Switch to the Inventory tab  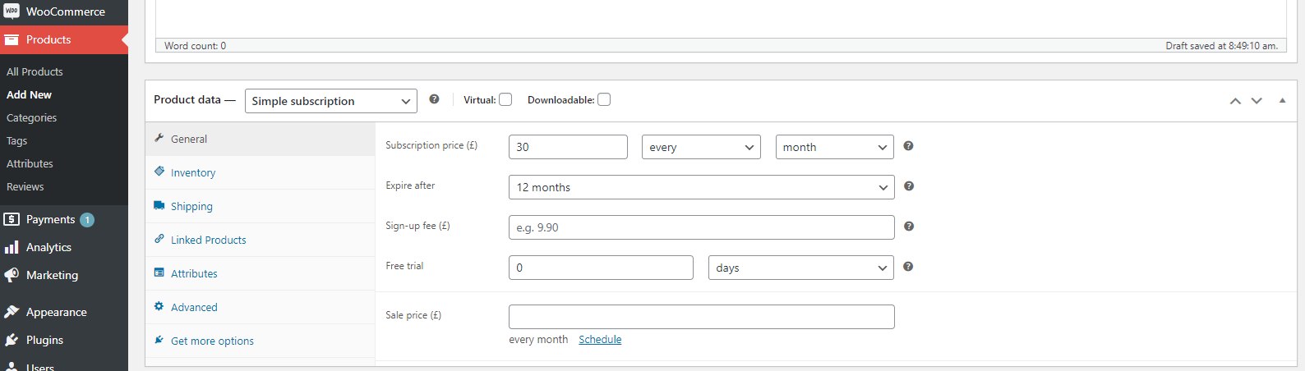(193, 172)
